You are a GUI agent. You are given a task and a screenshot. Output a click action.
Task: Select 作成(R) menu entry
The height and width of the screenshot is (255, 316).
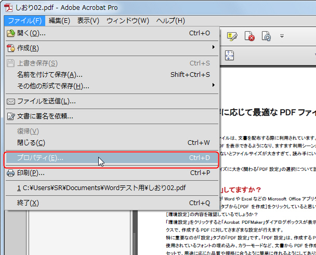(112, 48)
